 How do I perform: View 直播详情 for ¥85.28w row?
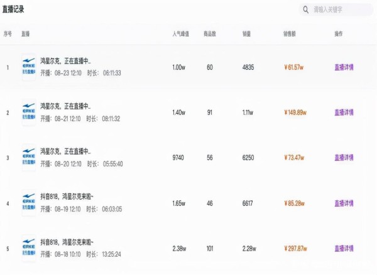344,203
